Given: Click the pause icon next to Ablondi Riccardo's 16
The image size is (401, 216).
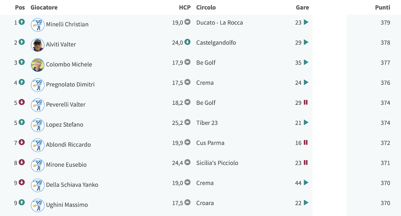Looking at the screenshot, I should point(306,142).
